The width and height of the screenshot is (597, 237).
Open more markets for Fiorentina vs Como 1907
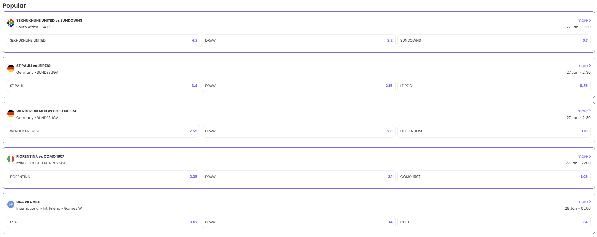pos(584,156)
